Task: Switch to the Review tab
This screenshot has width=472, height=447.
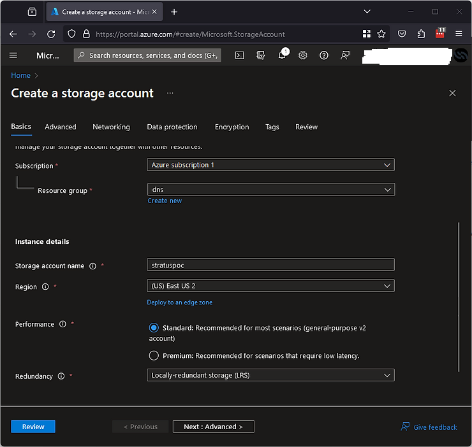Action: (x=306, y=127)
